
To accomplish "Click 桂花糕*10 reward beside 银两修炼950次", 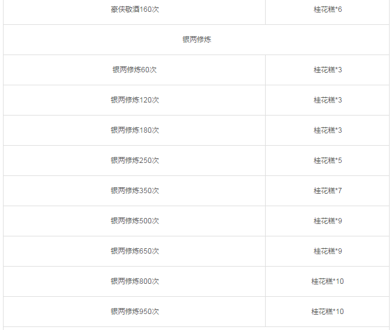I will tap(327, 312).
